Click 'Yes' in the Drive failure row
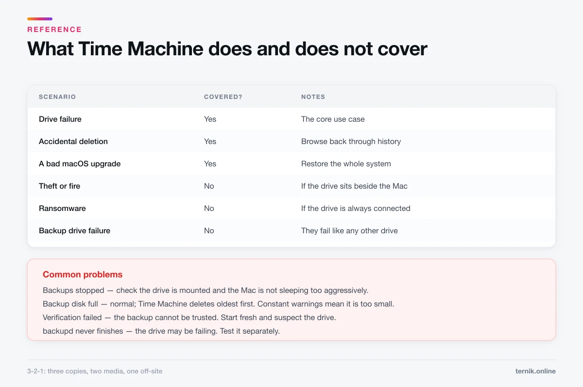The height and width of the screenshot is (387, 583). click(x=210, y=119)
